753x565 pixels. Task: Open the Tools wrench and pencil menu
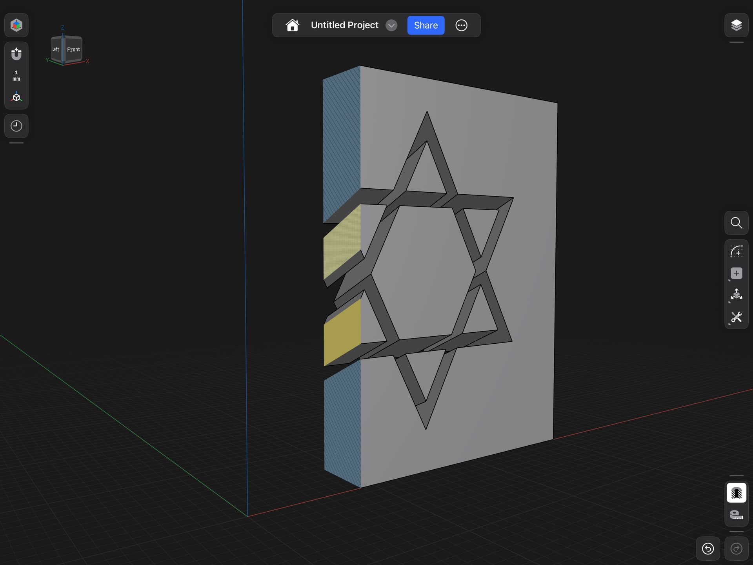[x=736, y=317]
